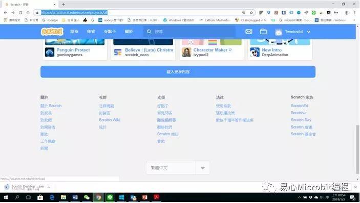
Task: Open the Scratch Day footer link
Action: tap(301, 120)
